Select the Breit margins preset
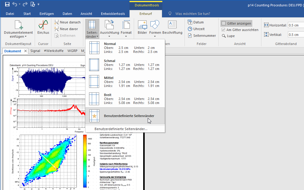The height and width of the screenshot is (190, 304). (125, 99)
